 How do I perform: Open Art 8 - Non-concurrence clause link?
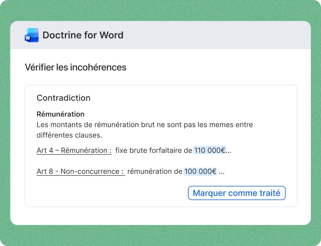coord(80,171)
